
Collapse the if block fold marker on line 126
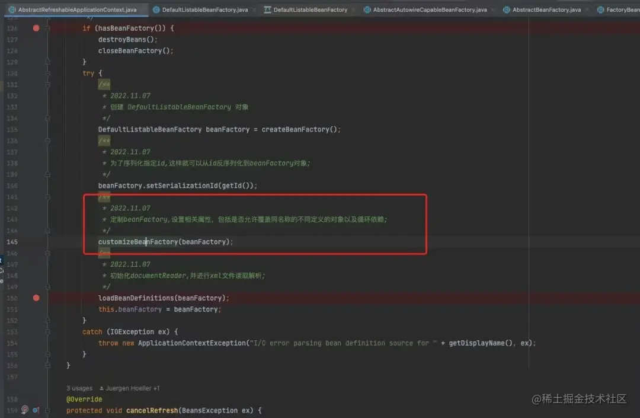[x=48, y=28]
